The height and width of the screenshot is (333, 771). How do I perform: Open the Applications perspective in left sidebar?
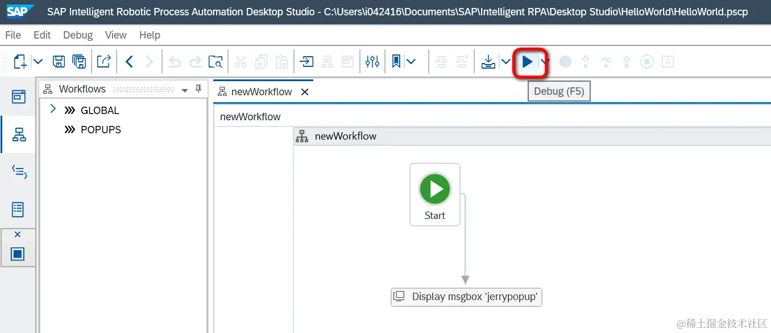19,96
